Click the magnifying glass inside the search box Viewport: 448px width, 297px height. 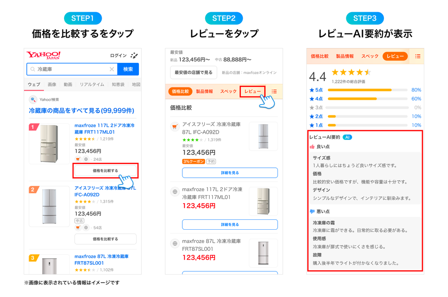pyautogui.click(x=33, y=69)
